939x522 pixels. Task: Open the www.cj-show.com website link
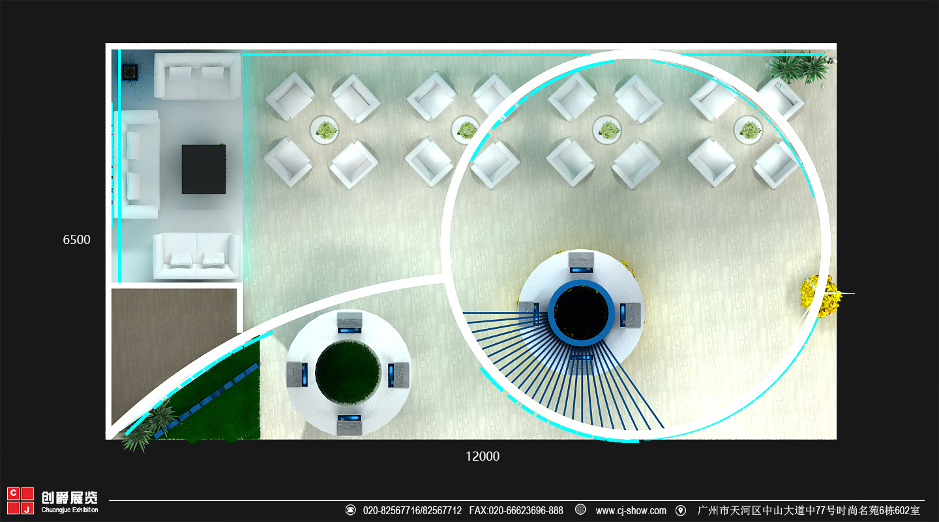(x=631, y=510)
